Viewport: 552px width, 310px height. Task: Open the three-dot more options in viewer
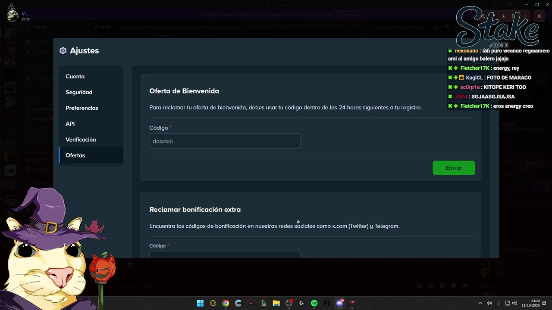(524, 16)
